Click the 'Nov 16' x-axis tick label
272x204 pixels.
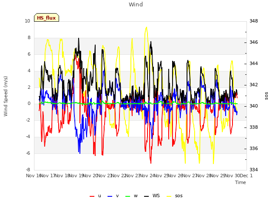pyautogui.click(x=34, y=176)
